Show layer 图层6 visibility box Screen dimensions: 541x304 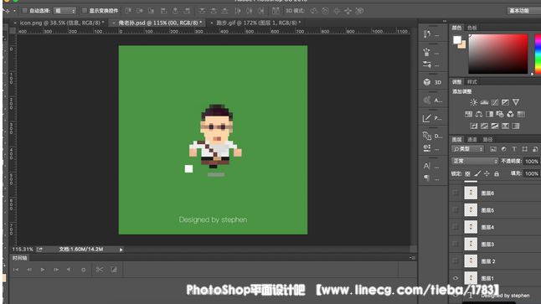456,193
